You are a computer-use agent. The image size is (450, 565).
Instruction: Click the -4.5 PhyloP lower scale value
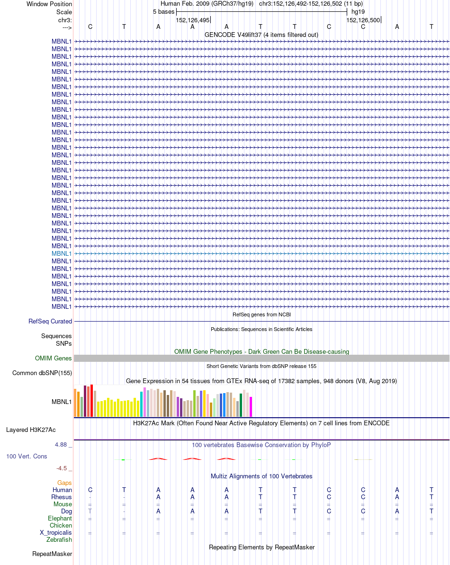point(62,468)
